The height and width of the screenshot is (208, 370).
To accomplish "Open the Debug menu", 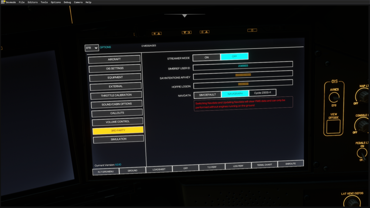I will [67, 2].
